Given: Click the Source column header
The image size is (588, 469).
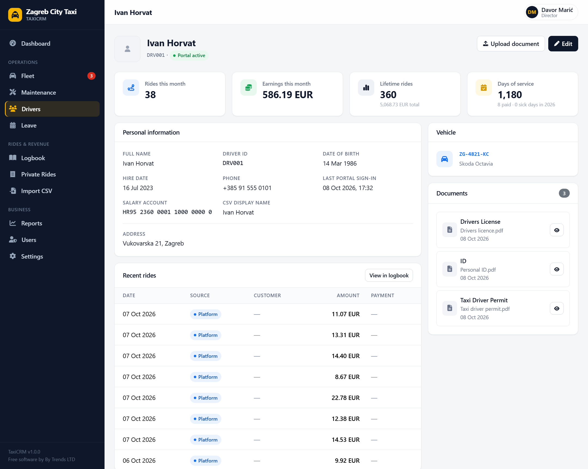Looking at the screenshot, I should coord(200,295).
